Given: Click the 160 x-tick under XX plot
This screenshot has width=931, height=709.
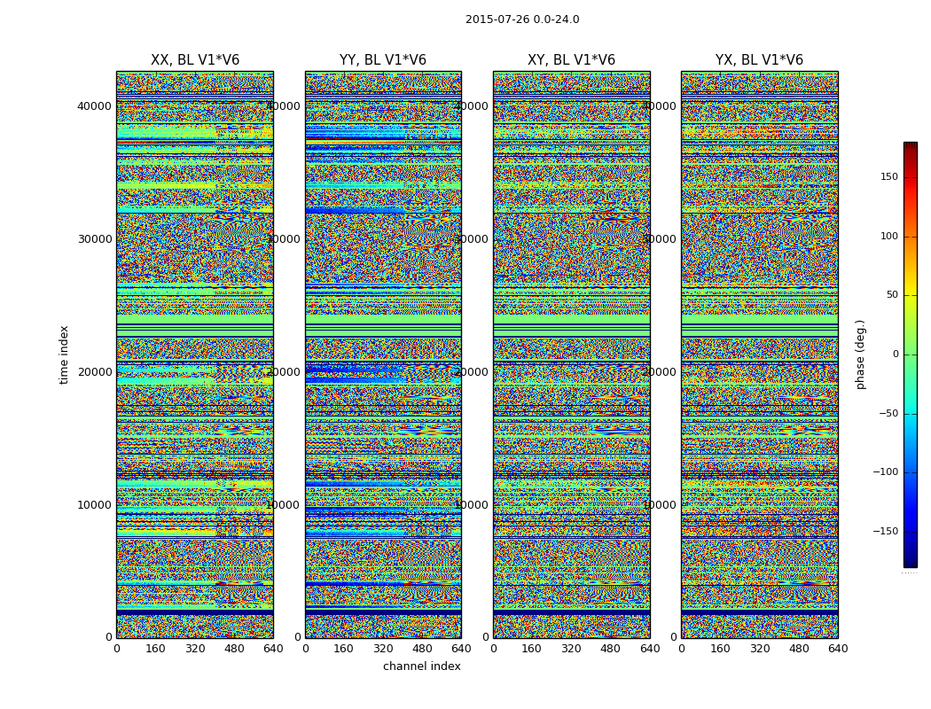Looking at the screenshot, I should point(155,649).
